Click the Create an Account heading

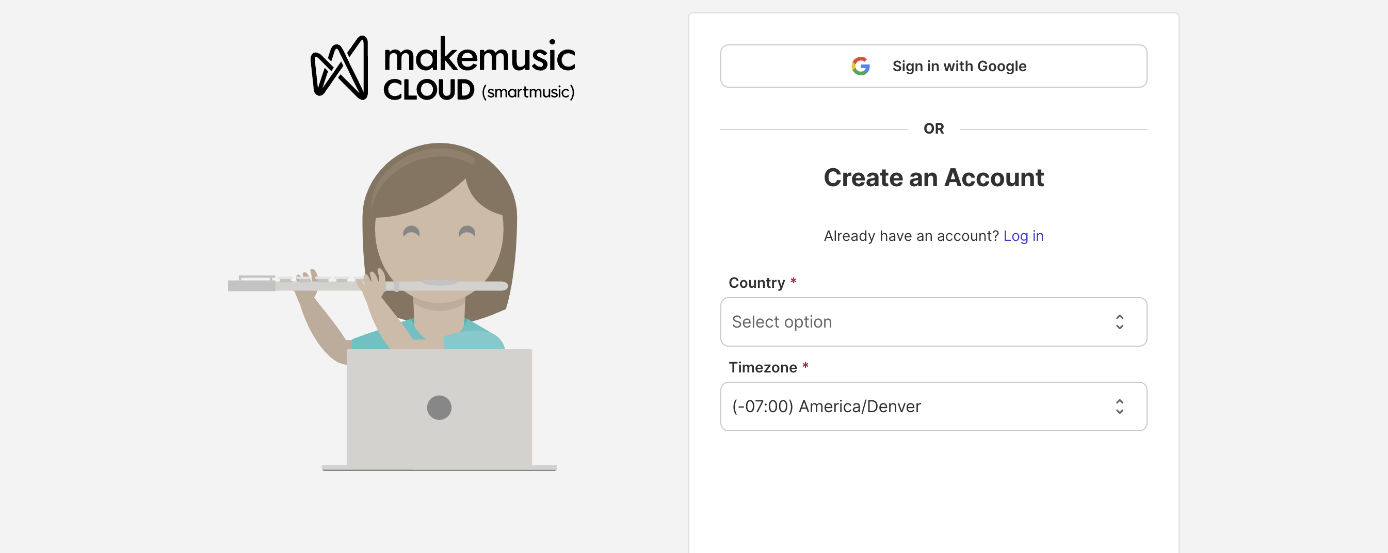coord(933,177)
